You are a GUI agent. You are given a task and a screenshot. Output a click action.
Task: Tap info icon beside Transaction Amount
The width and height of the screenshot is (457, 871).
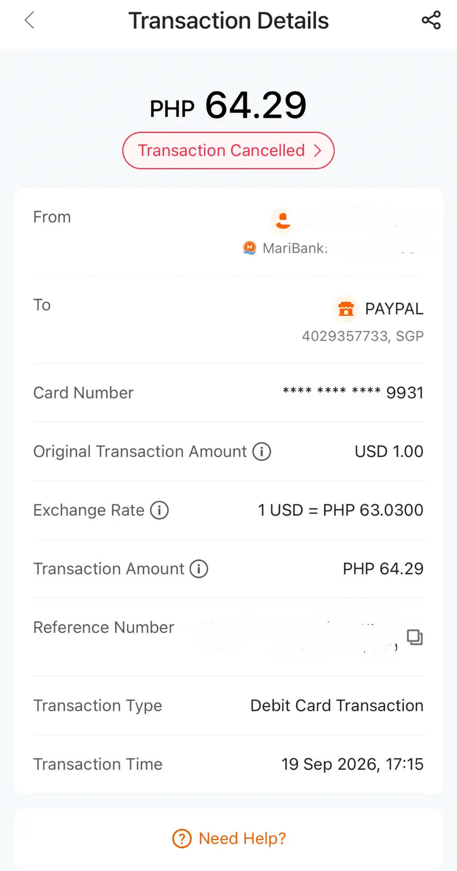199,568
